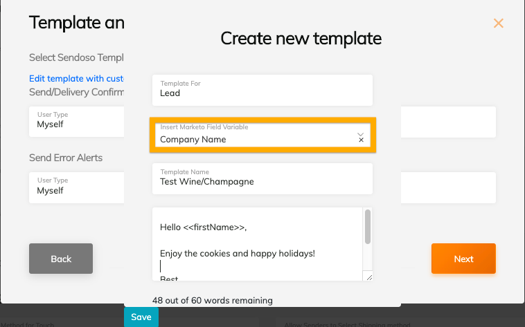Image resolution: width=525 pixels, height=327 pixels.
Task: Click the Create new template heading
Action: 301,38
